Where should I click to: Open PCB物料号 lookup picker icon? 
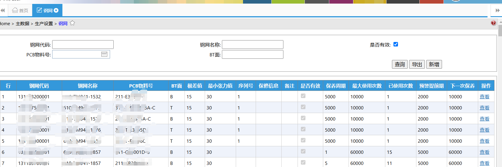pyautogui.click(x=104, y=54)
